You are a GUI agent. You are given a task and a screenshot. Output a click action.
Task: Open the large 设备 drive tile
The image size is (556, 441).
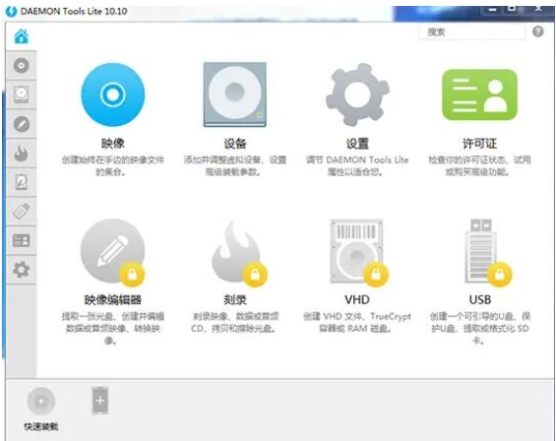[235, 94]
